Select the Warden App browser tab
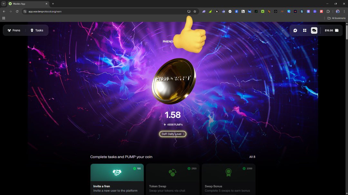This screenshot has height=195, width=348. click(28, 4)
